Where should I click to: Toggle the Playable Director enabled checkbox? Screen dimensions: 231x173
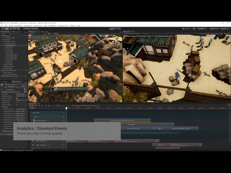pyautogui.click(x=5, y=92)
